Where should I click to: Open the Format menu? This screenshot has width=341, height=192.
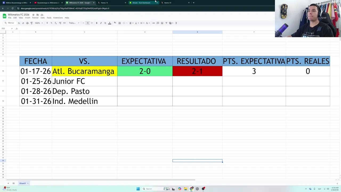(x=35, y=18)
